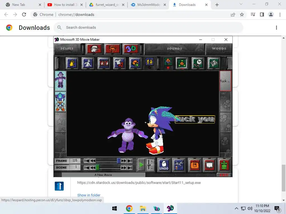Screen dimensions: 286x214
Task: Step forward one frame button
Action: click(124, 161)
